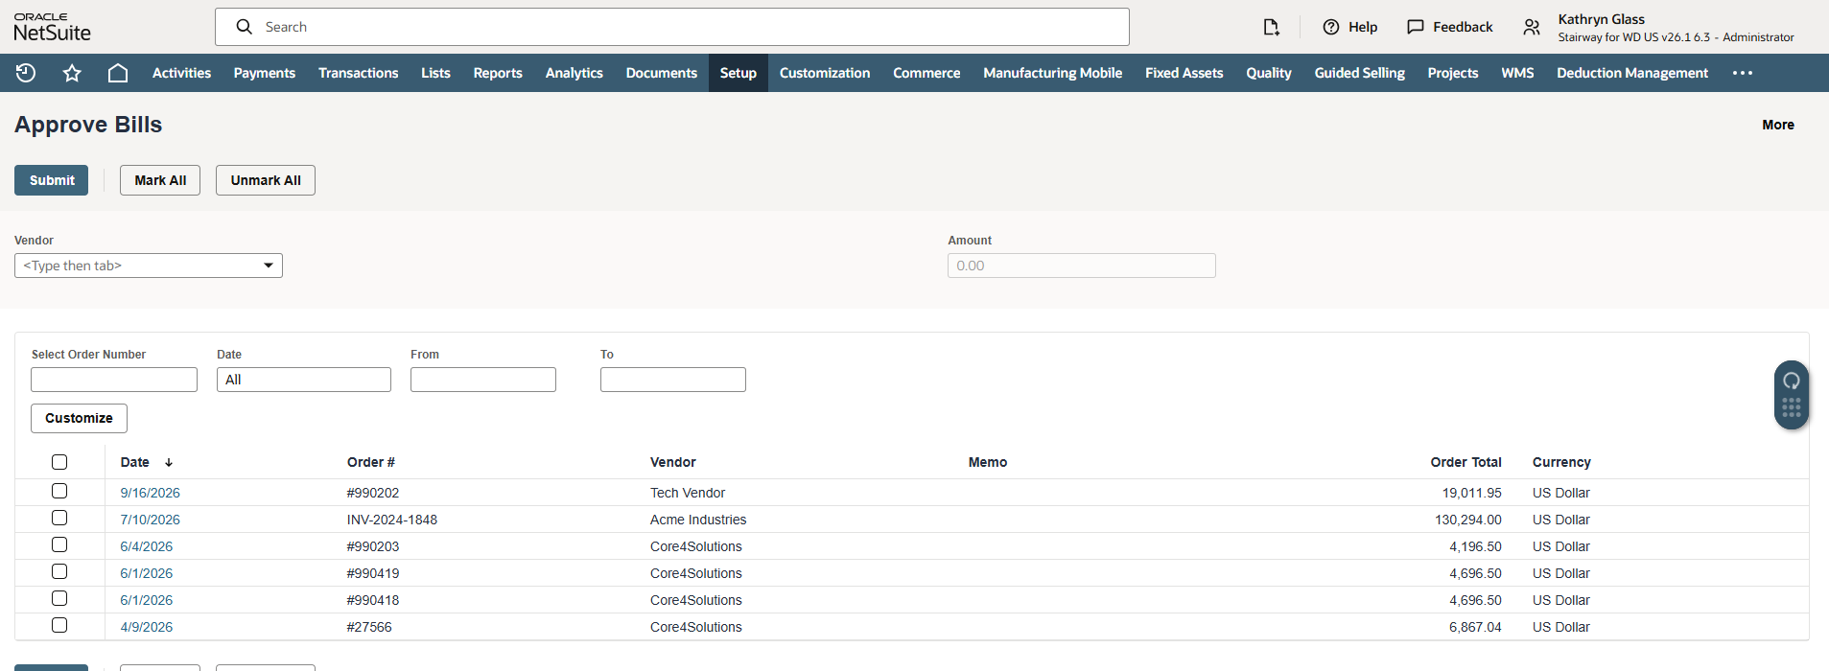Open the bill dated 4/9/2026
Viewport: 1829px width, 671px height.
pyautogui.click(x=146, y=627)
